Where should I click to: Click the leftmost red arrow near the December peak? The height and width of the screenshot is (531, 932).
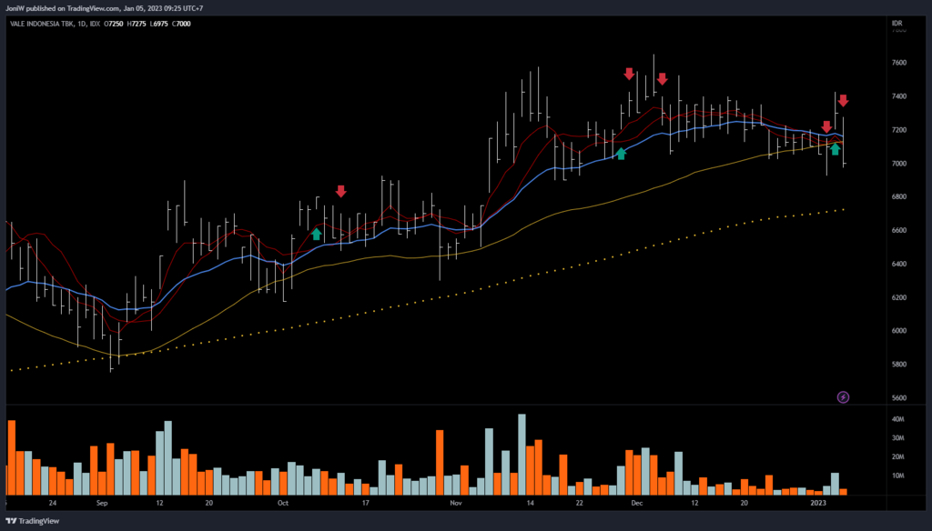[x=628, y=73]
